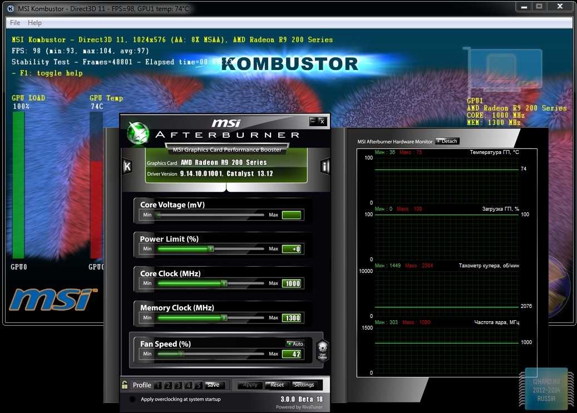577x413 pixels.
Task: Click the Power Limit slider handle
Action: coord(210,249)
